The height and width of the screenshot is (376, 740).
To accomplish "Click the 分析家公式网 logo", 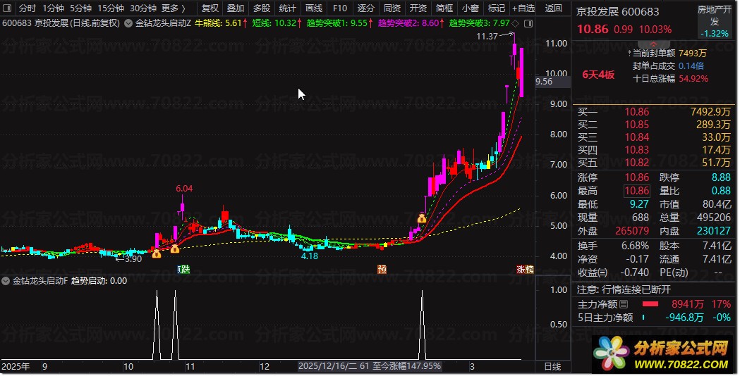I will click(663, 353).
